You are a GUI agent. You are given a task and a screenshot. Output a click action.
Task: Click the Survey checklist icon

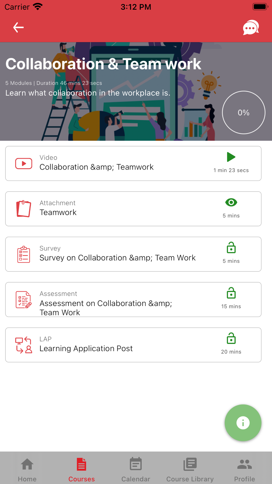pyautogui.click(x=24, y=254)
